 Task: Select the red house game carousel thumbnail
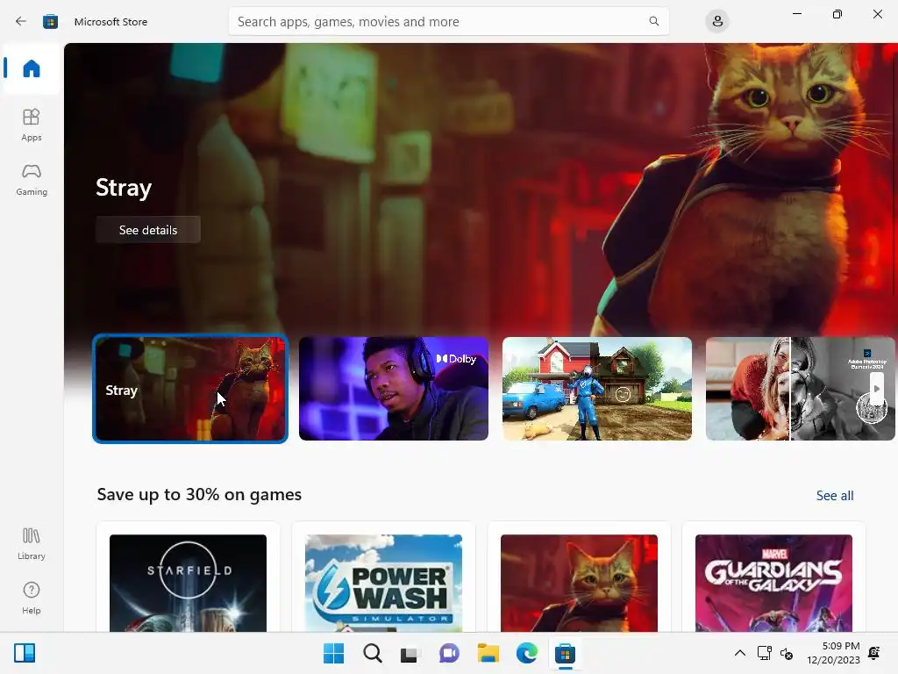[x=596, y=389]
